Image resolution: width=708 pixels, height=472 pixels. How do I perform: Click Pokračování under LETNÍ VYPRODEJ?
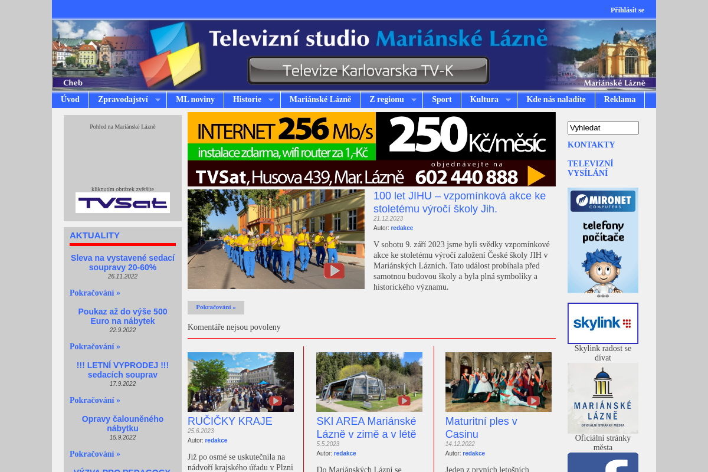tap(95, 400)
